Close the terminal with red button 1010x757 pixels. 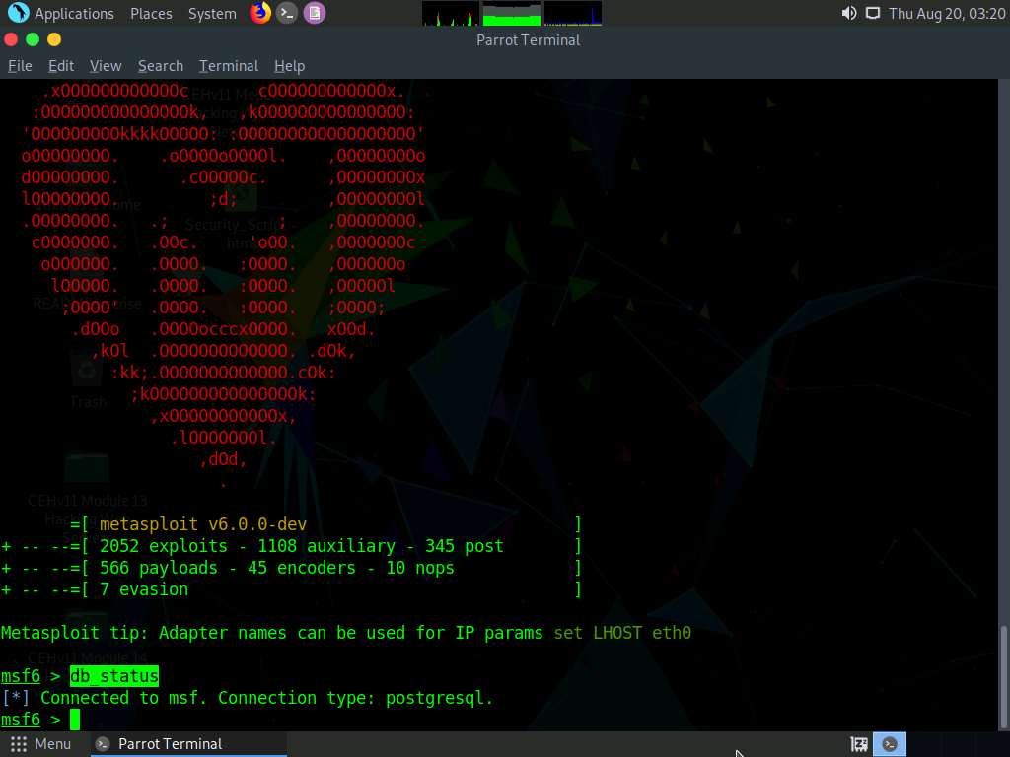[x=11, y=39]
